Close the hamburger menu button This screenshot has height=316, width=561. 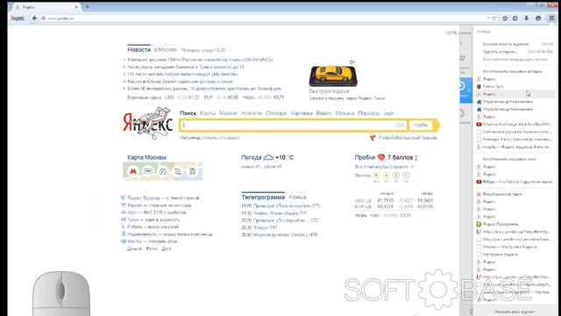coord(551,18)
